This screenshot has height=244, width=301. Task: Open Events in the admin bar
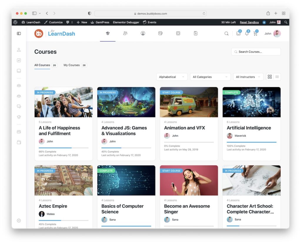pyautogui.click(x=150, y=22)
